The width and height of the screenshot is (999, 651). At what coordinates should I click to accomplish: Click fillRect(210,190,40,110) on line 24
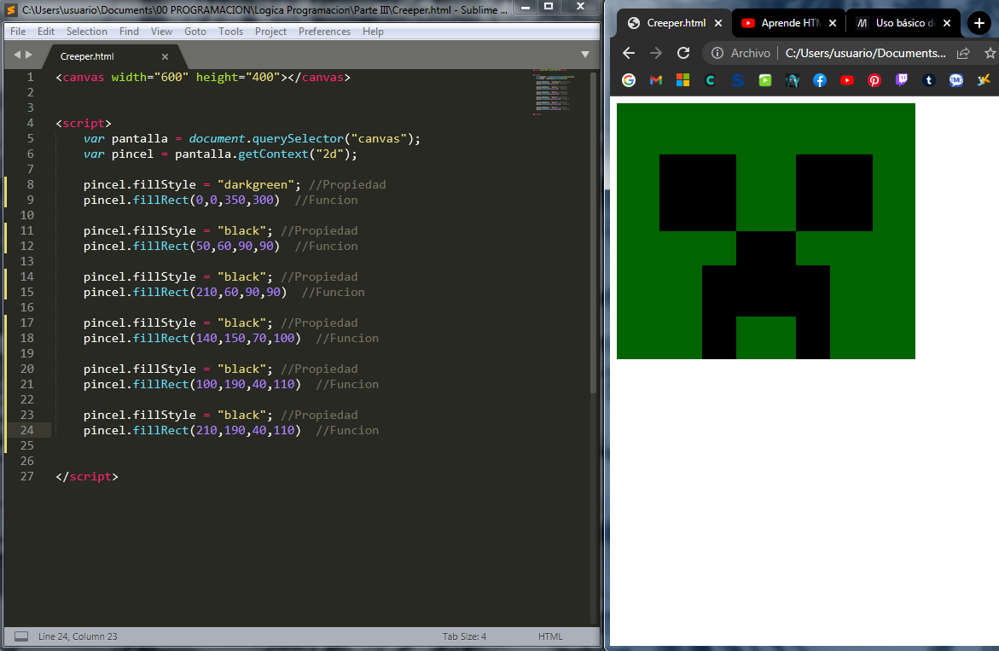tap(217, 431)
